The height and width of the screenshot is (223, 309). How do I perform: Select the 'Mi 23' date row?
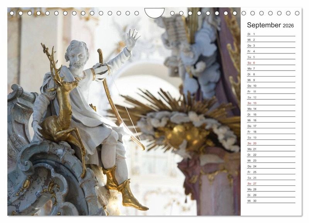271,160
